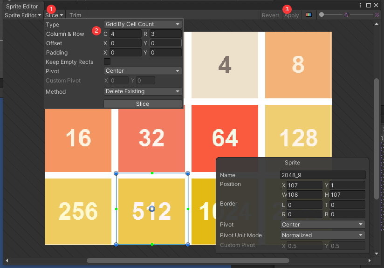The image size is (384, 268).
Task: Select the 256 tile sprite
Action: point(78,212)
